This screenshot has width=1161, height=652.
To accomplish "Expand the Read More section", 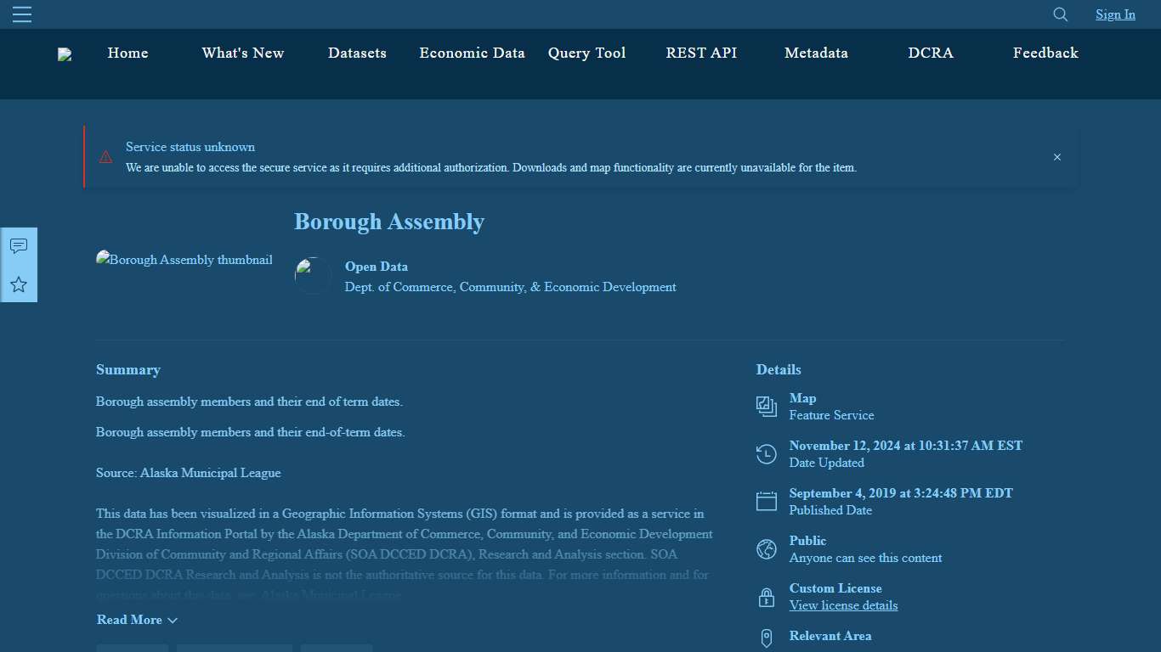I will pos(137,620).
